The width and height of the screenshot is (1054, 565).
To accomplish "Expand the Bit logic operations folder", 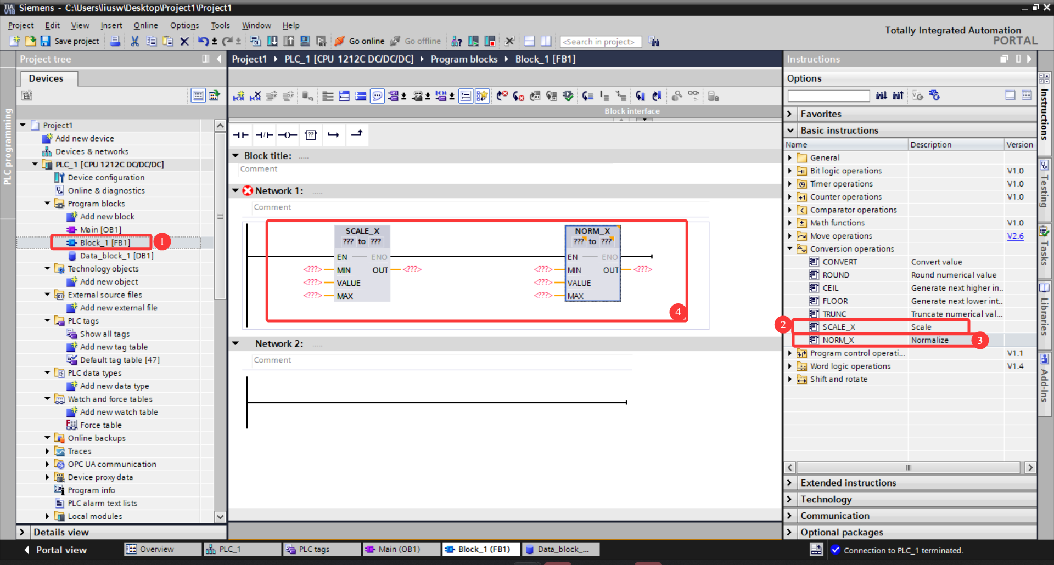I will [x=790, y=171].
